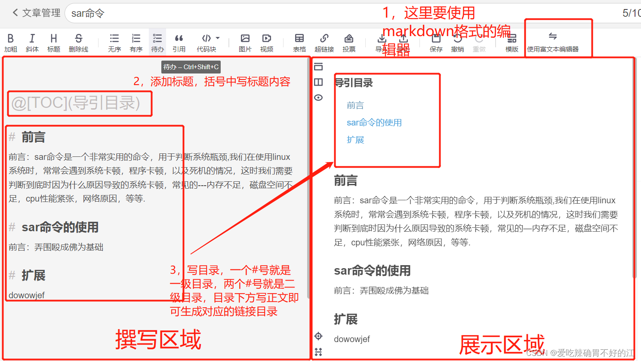Go back to 文章管理
Screen dimensions: 641x361
pos(37,13)
